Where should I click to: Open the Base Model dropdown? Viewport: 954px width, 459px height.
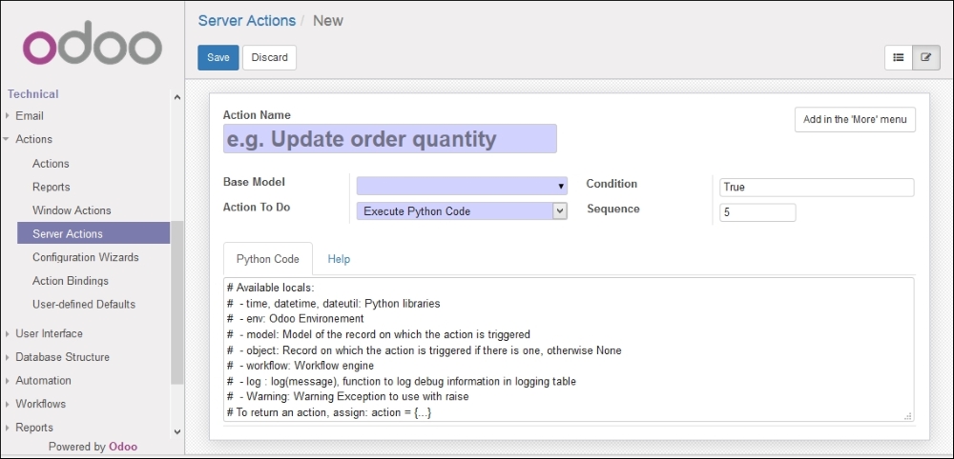tap(462, 187)
